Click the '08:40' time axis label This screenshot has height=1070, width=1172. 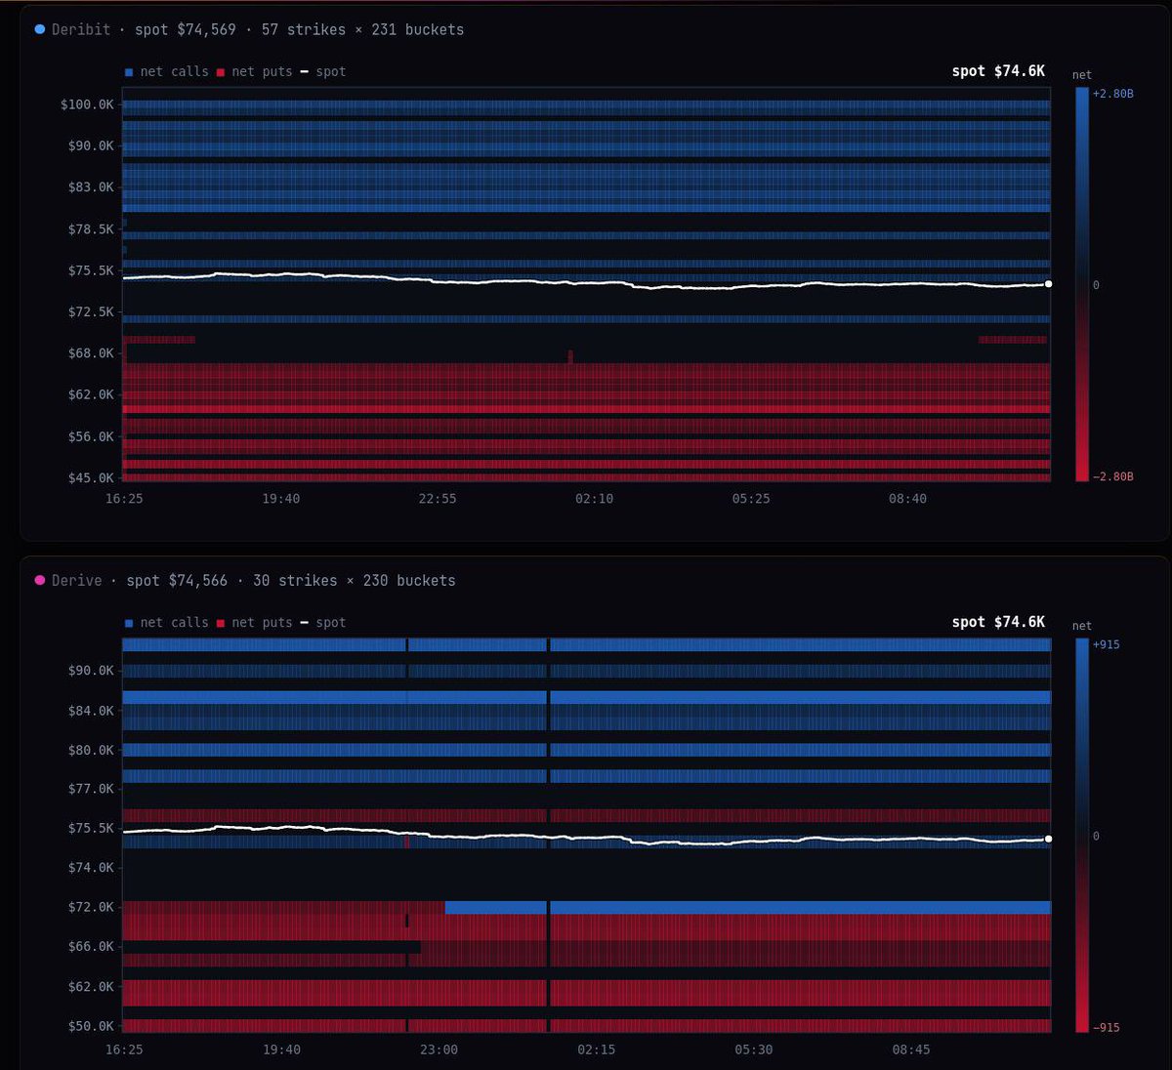907,499
